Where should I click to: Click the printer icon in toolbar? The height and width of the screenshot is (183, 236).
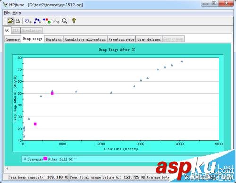click(x=18, y=21)
